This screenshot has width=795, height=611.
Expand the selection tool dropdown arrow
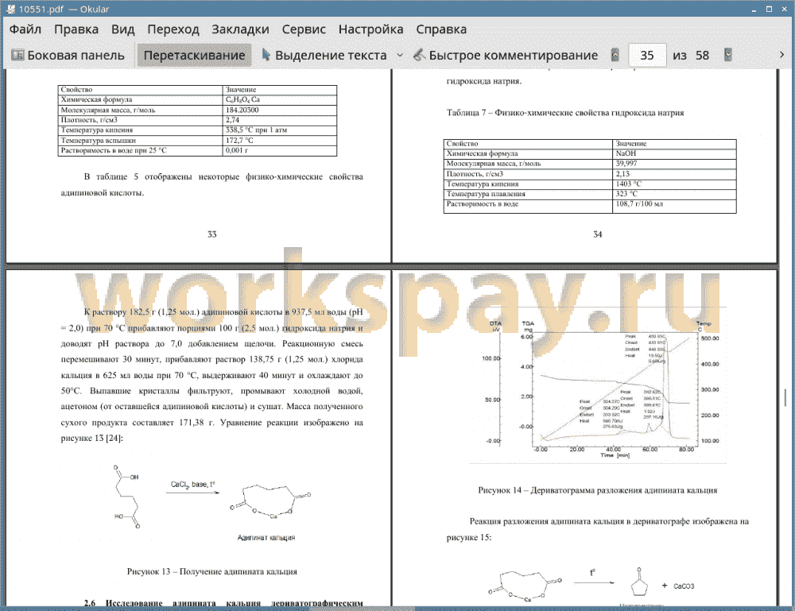(x=400, y=56)
